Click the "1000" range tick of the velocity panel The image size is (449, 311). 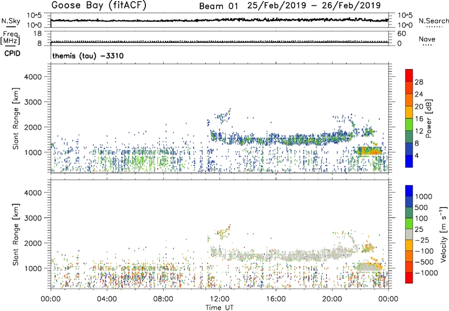33,268
